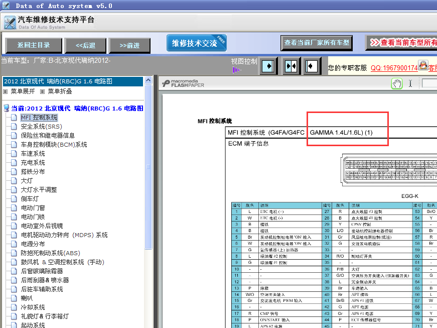Open 鼓风机 & 空调控制系统 (手动) item
Image resolution: width=437 pixels, height=328 pixels.
pos(62,262)
